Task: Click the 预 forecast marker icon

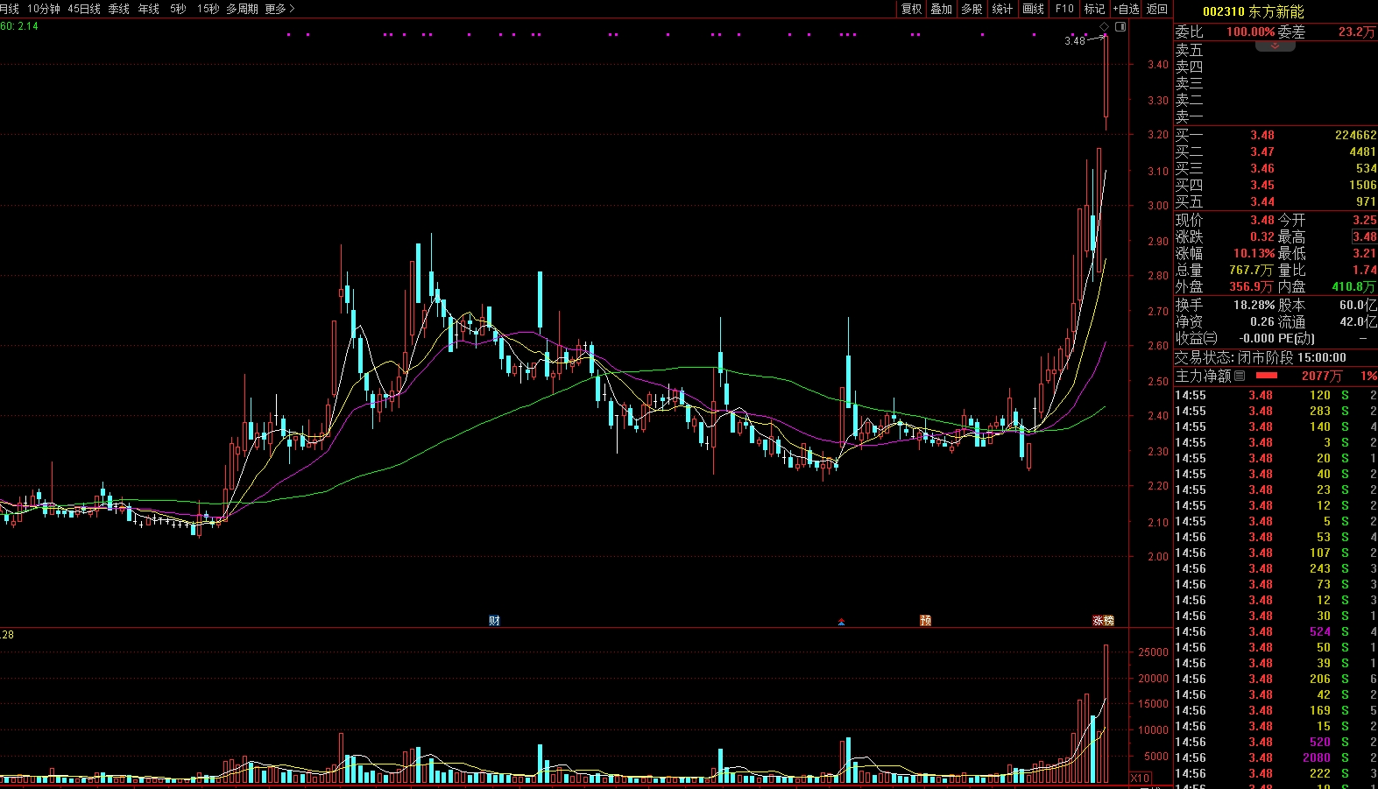Action: coord(925,621)
